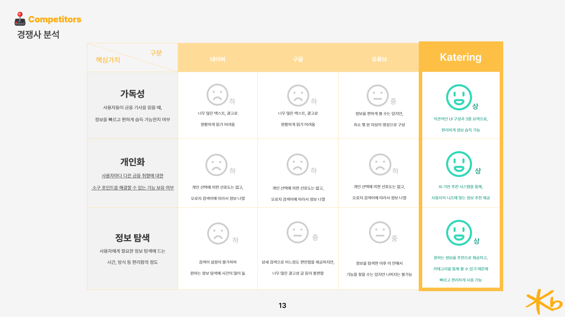Click the 핵심가치 header label

click(x=108, y=60)
